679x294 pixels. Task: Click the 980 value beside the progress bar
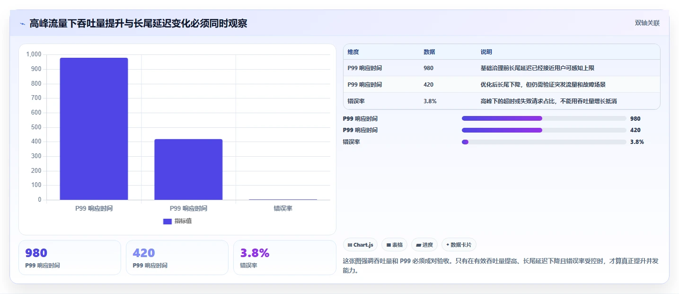(635, 118)
